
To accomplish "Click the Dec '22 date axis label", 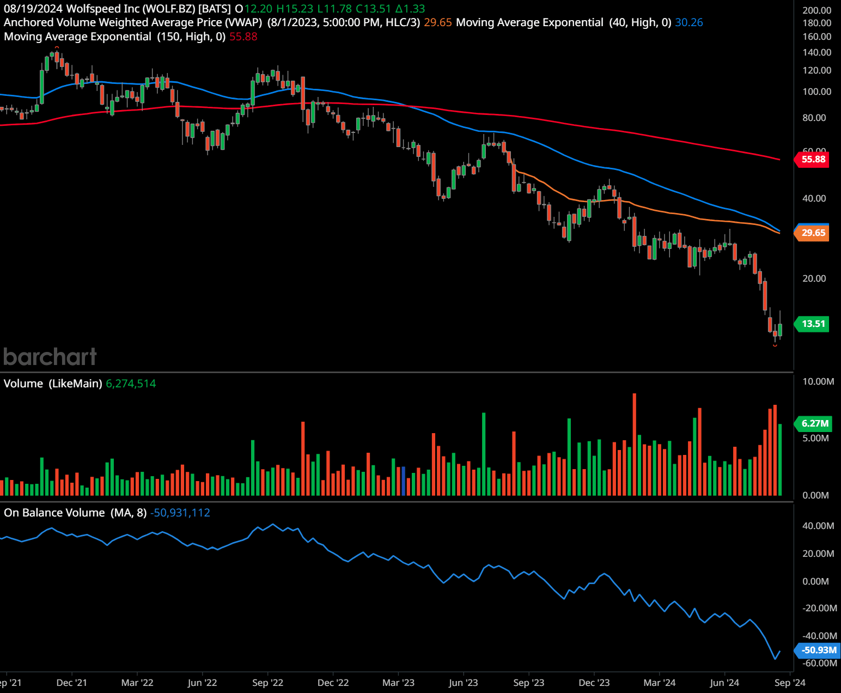I will (333, 683).
